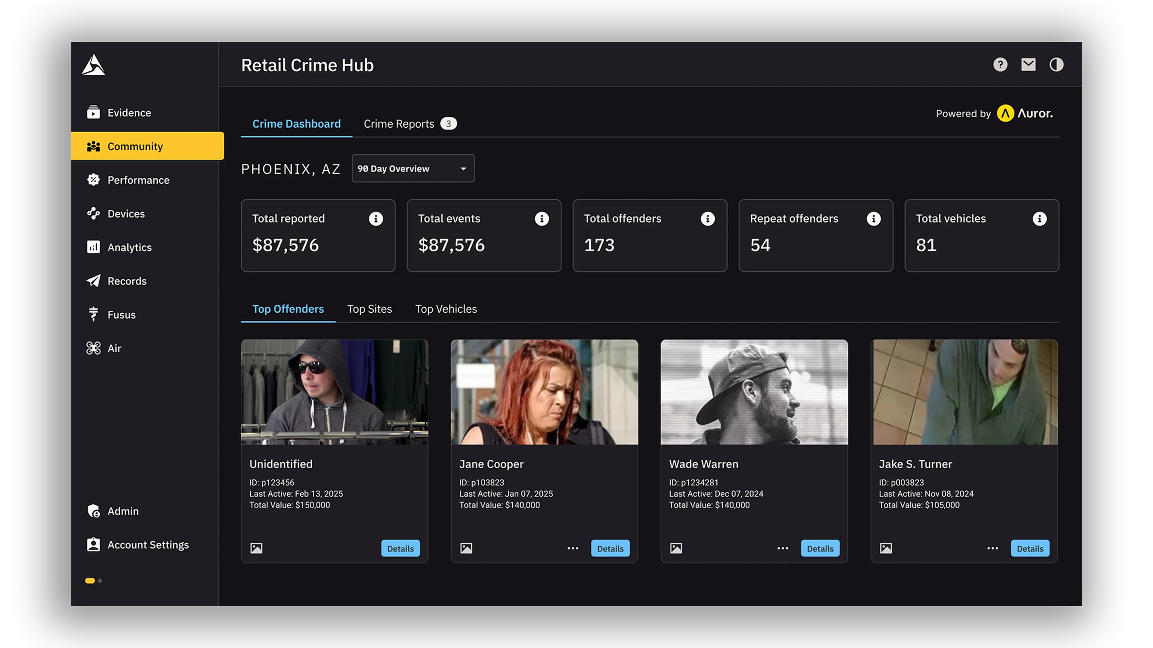Open the mail envelope icon
Image resolution: width=1153 pixels, height=648 pixels.
(1028, 65)
